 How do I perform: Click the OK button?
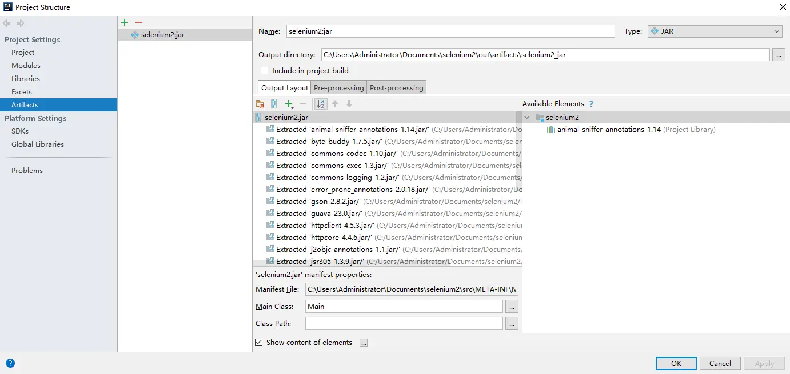point(676,363)
